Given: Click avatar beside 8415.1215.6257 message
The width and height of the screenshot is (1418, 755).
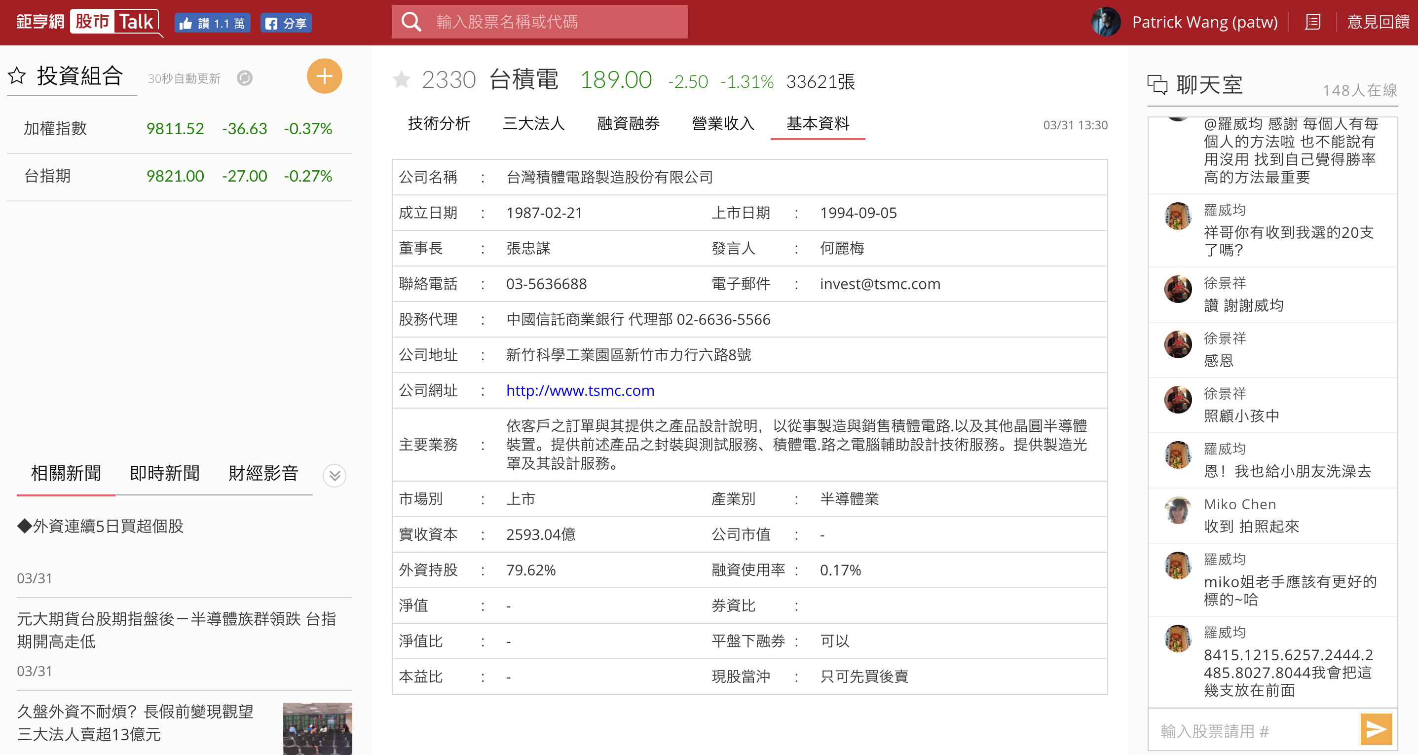Looking at the screenshot, I should [1177, 638].
